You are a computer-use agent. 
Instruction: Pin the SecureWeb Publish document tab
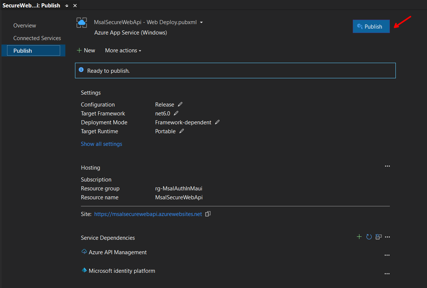(x=67, y=6)
